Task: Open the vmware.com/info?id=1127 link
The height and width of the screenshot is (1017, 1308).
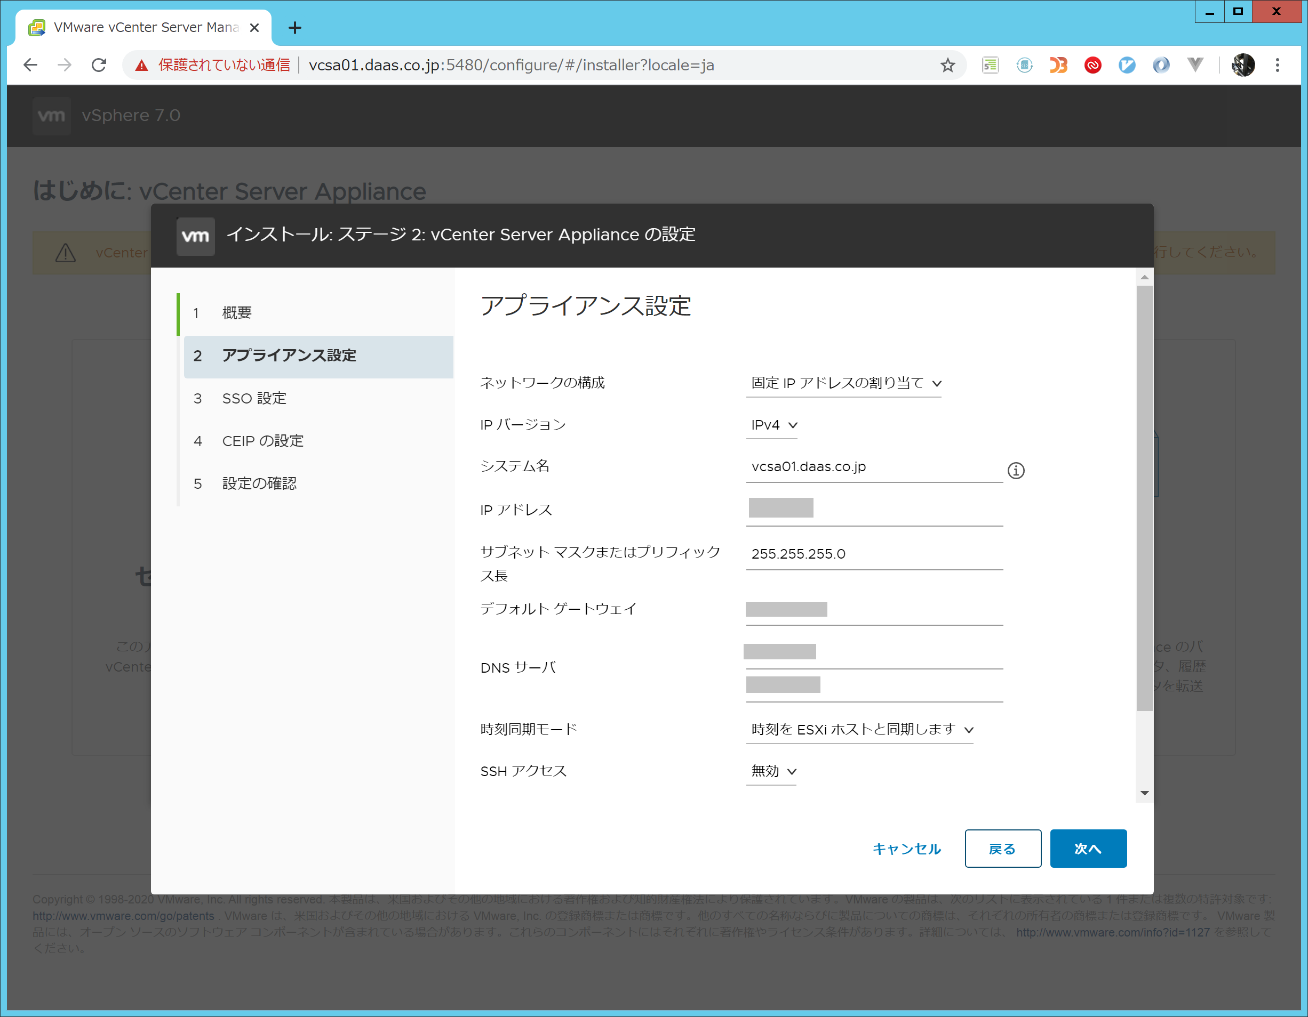Action: pyautogui.click(x=1113, y=933)
